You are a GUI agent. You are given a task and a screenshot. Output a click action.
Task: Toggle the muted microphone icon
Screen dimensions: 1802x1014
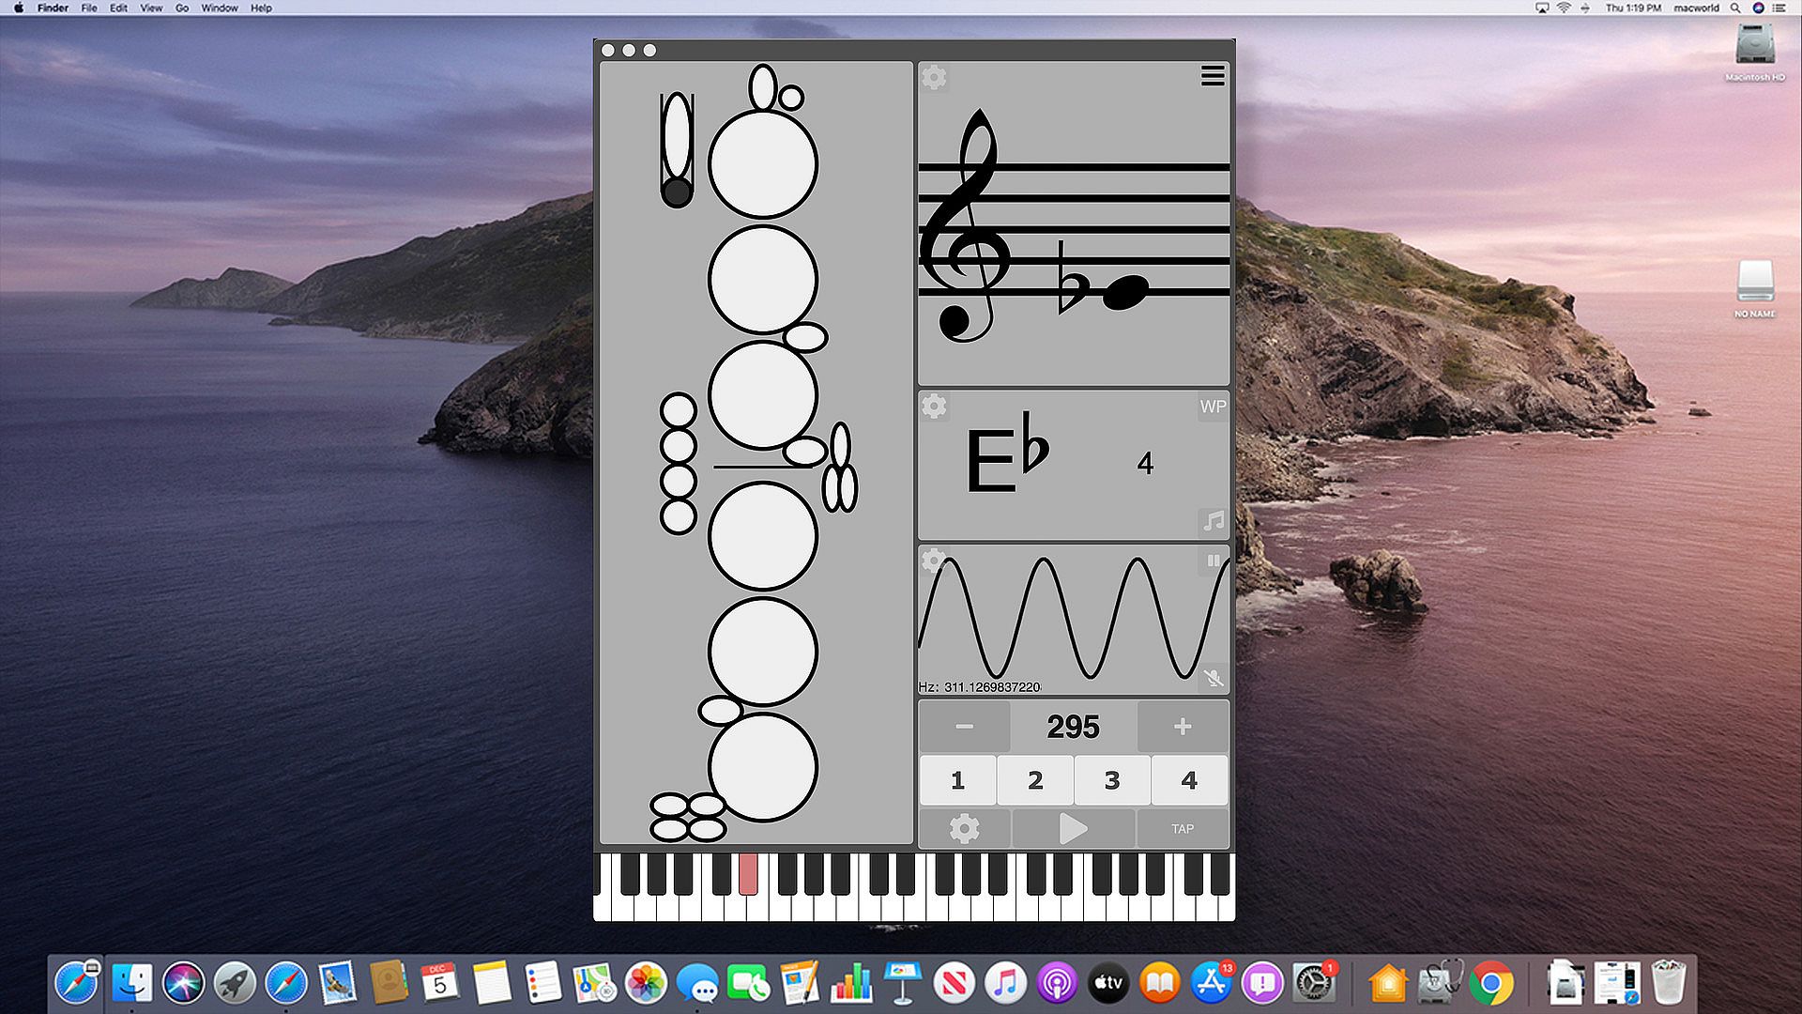click(1213, 677)
